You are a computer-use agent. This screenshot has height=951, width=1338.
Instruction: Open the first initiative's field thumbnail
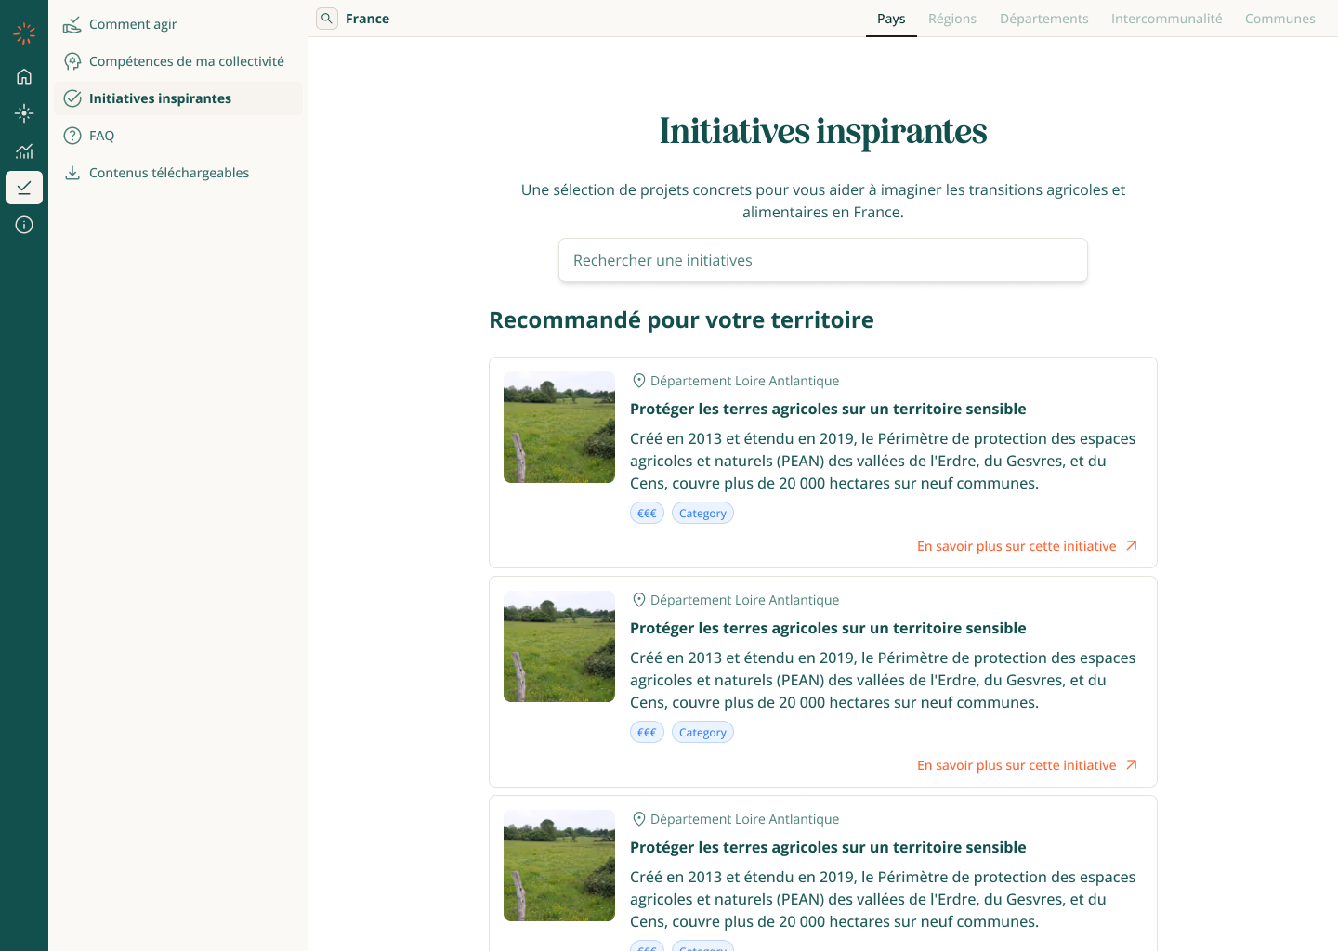click(559, 427)
